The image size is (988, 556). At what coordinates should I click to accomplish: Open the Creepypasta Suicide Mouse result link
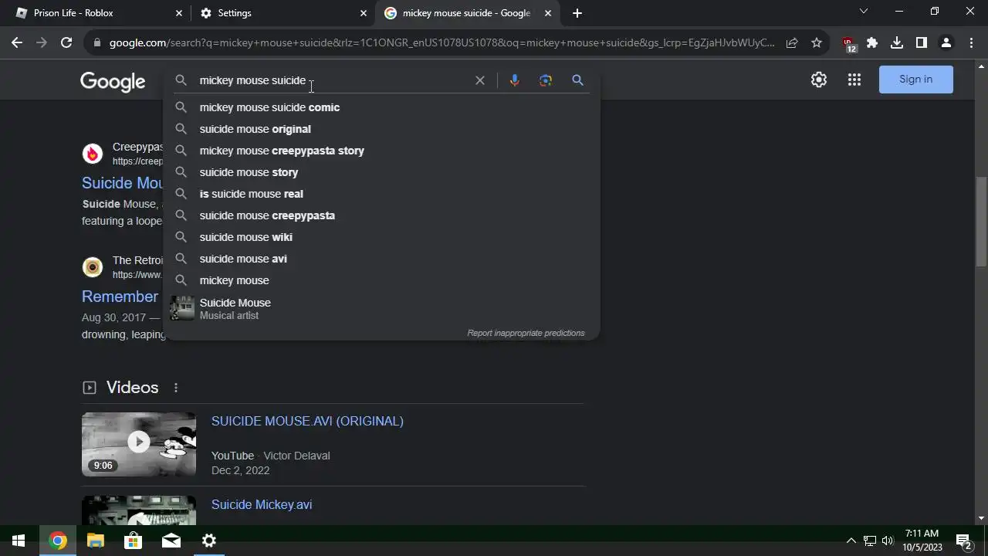point(122,183)
